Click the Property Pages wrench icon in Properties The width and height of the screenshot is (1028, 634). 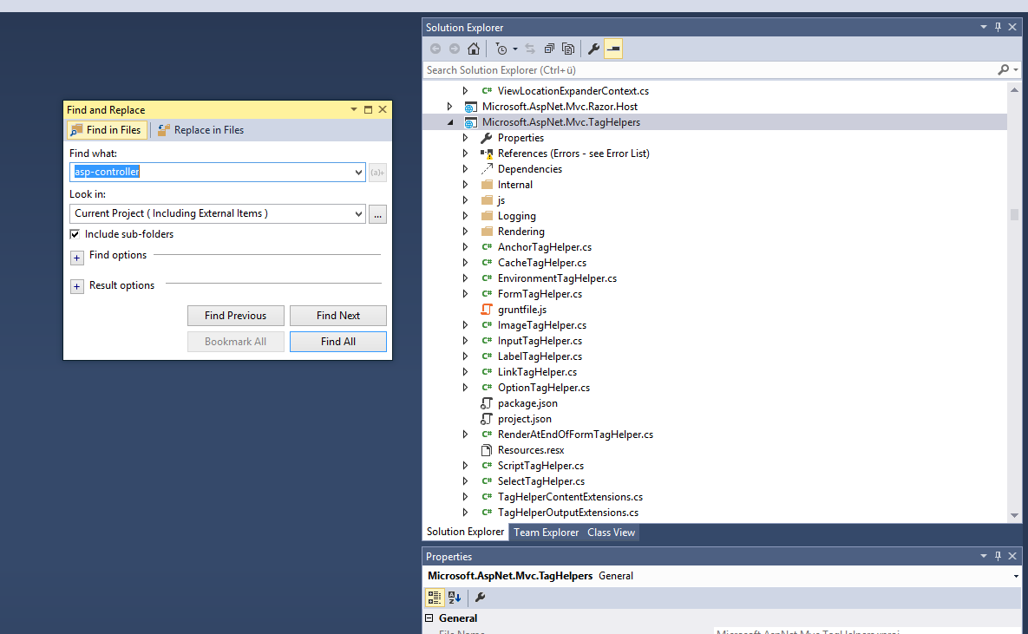[x=480, y=598]
